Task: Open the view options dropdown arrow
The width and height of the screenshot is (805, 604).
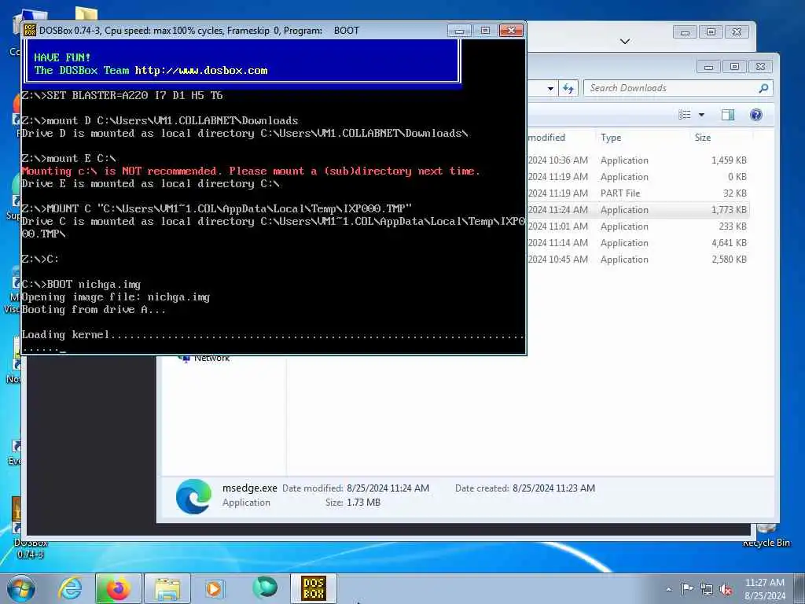Action: point(701,115)
